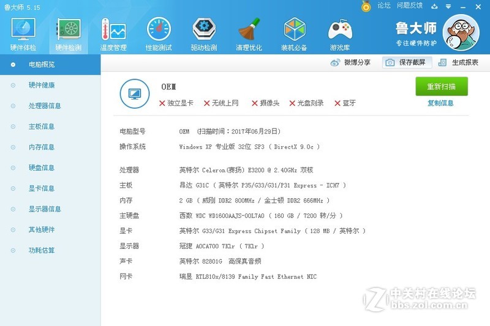
Task: Click the 鲁大师 mascot avatar
Action: [x=461, y=32]
